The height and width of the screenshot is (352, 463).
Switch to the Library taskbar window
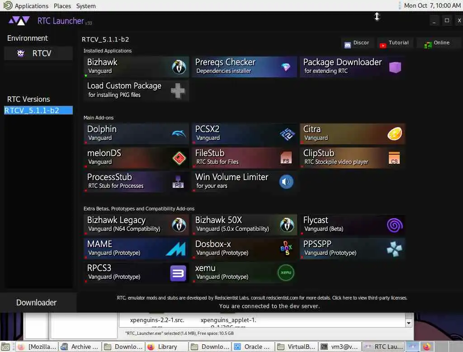coord(166,347)
